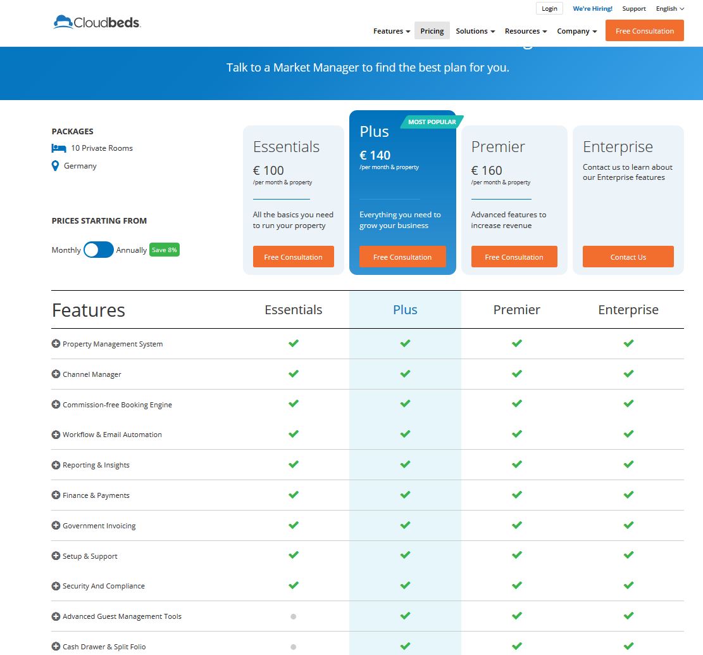Image resolution: width=703 pixels, height=655 pixels.
Task: Click the Cloudbeds logo
Action: click(97, 23)
